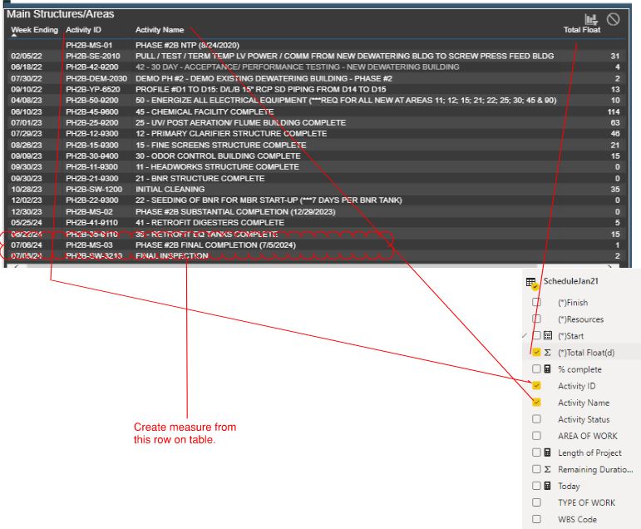This screenshot has width=641, height=529.
Task: Check the WBS Code checkbox
Action: point(536,520)
